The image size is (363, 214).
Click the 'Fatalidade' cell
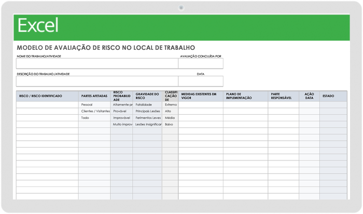(147, 105)
